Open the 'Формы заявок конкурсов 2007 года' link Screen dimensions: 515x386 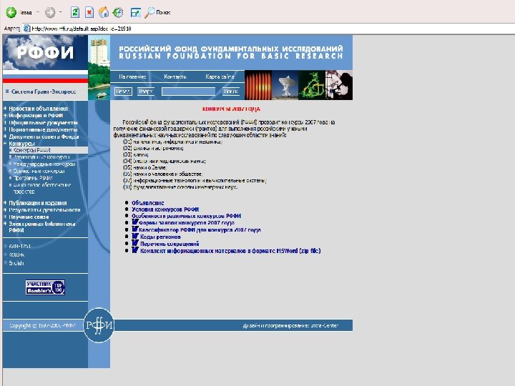(x=187, y=223)
